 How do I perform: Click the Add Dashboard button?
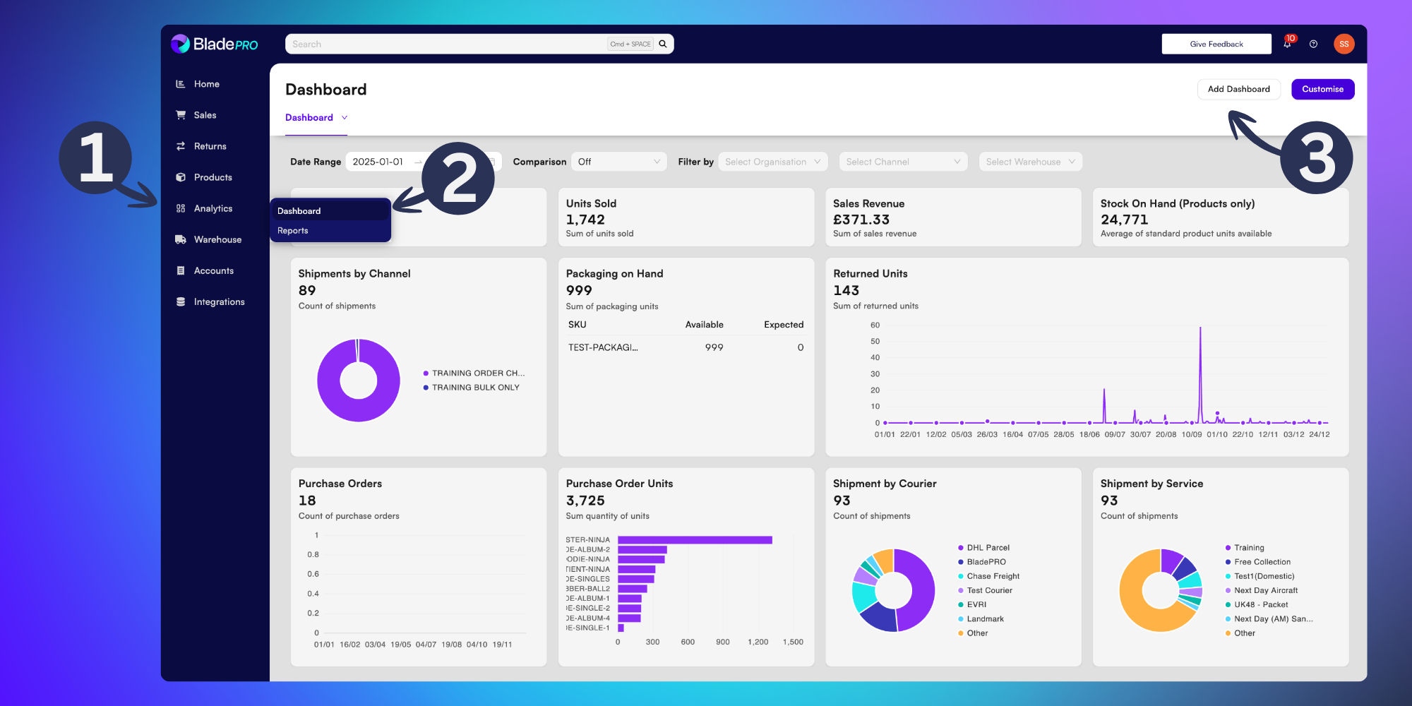click(x=1239, y=89)
